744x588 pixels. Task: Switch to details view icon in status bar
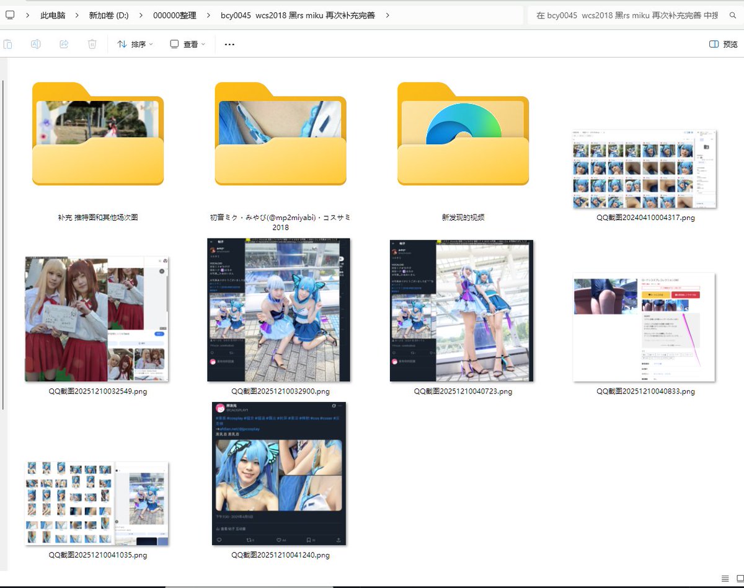[725, 578]
